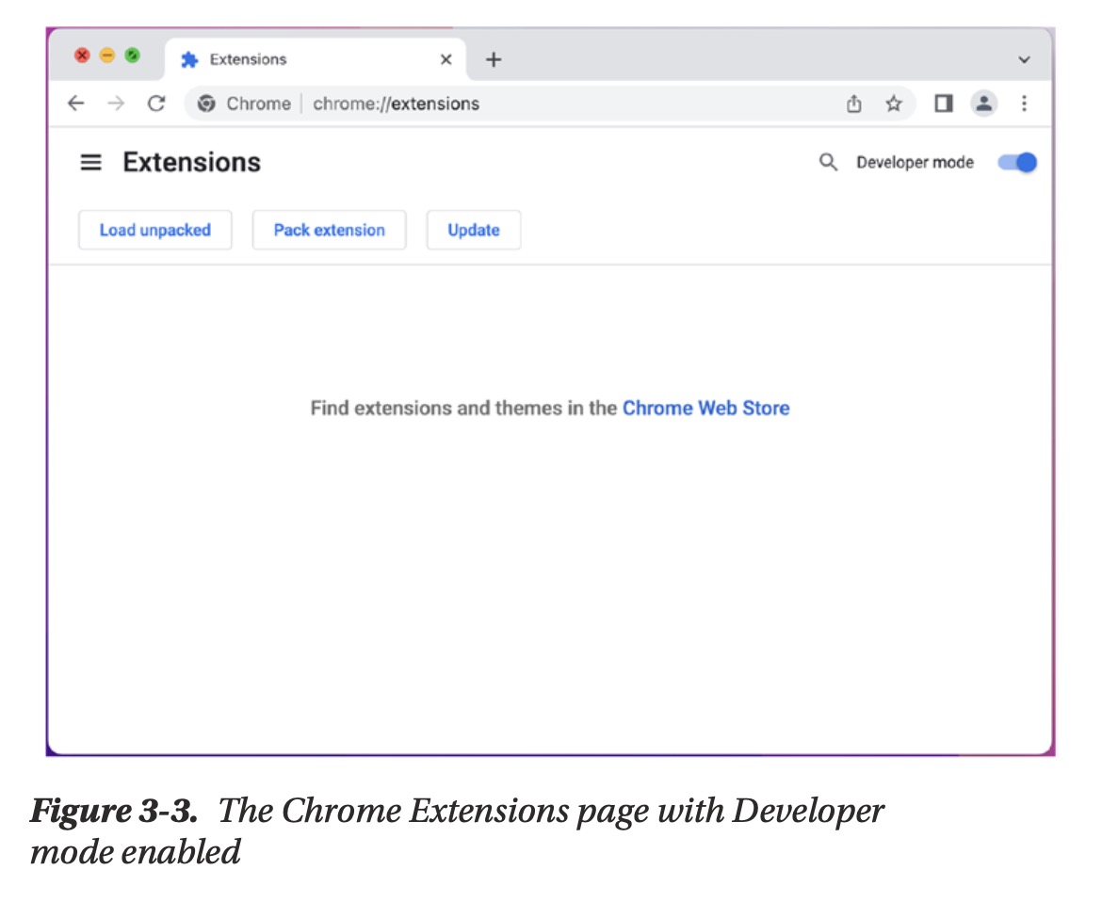Click the back navigation arrow
Image resolution: width=1102 pixels, height=902 pixels.
pos(76,104)
